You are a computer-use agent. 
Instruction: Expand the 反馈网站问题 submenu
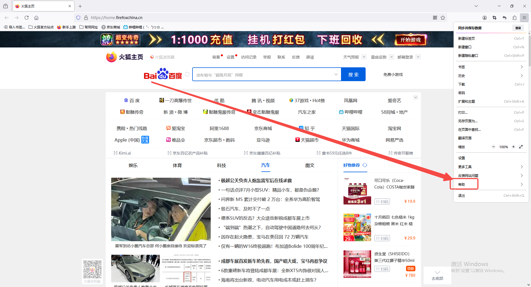click(x=491, y=176)
